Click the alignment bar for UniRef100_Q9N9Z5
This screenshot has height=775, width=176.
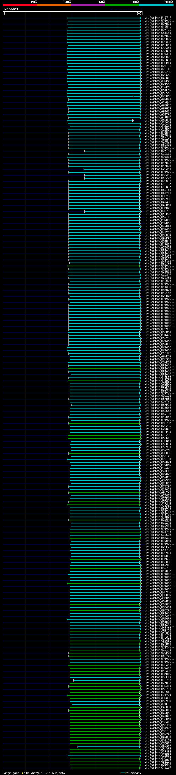[x=109, y=746]
